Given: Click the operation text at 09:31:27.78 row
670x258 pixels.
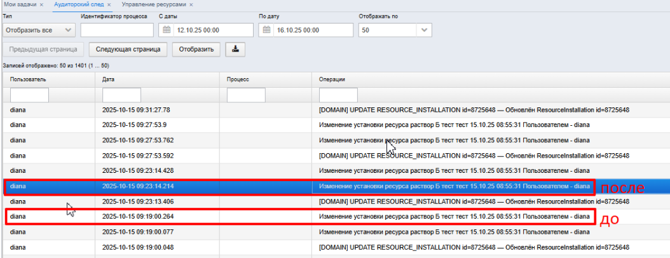Looking at the screenshot, I should (x=474, y=110).
